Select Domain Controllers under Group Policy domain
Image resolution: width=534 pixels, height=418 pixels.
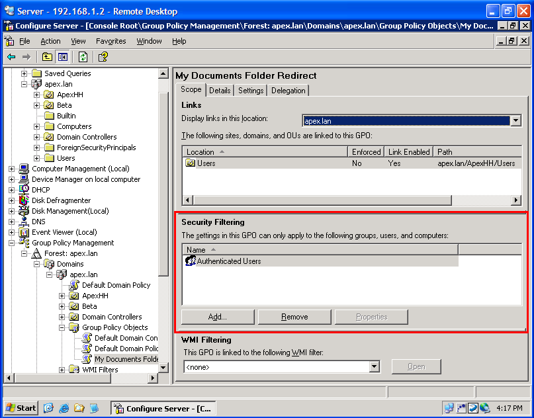tap(112, 317)
